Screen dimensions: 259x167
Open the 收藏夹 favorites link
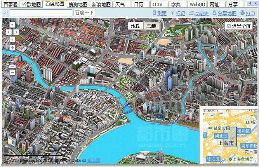tap(202, 13)
